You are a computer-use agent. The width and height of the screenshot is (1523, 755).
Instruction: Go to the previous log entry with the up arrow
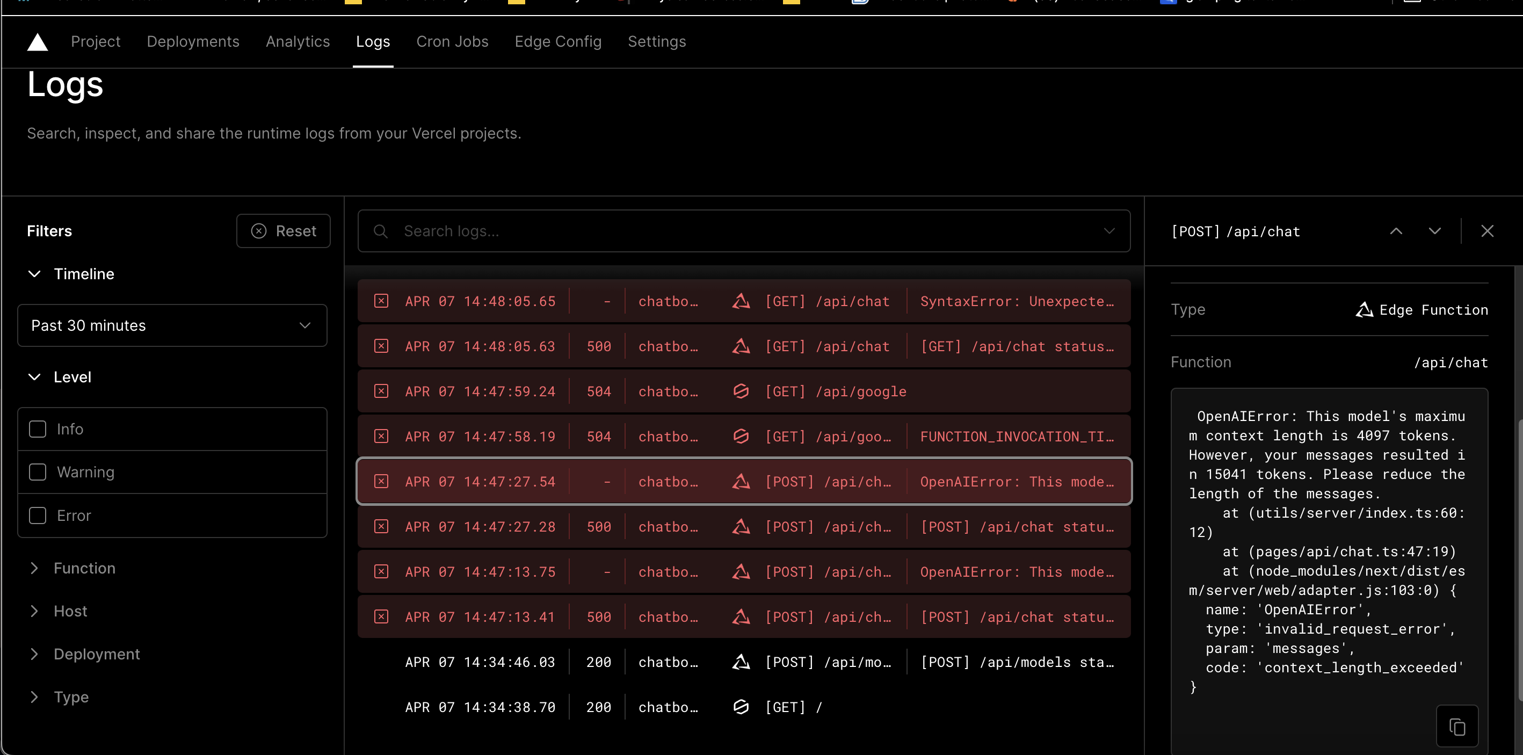pos(1396,230)
